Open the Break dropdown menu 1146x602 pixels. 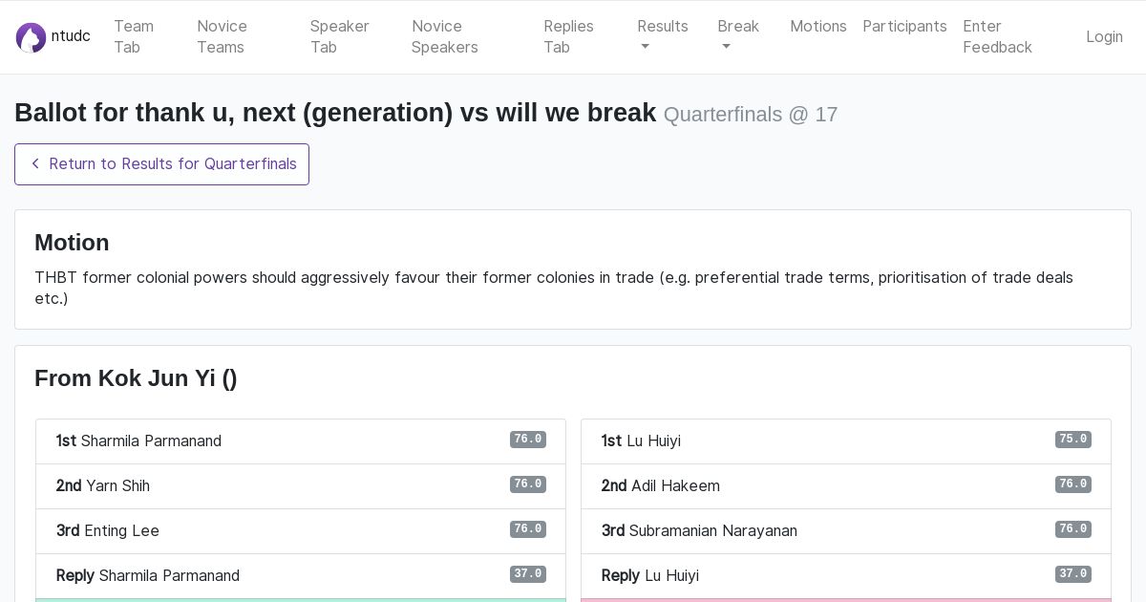tap(737, 36)
